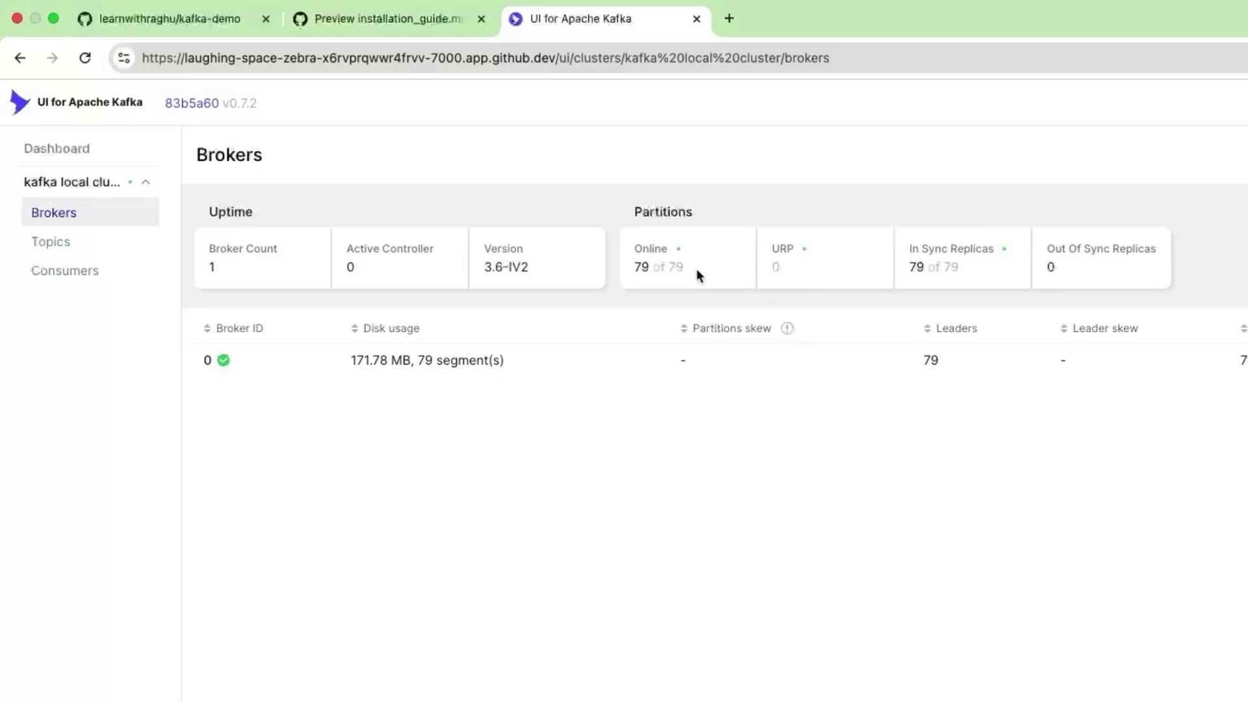Go to Dashboard in sidebar
This screenshot has width=1248, height=702.
tap(57, 149)
